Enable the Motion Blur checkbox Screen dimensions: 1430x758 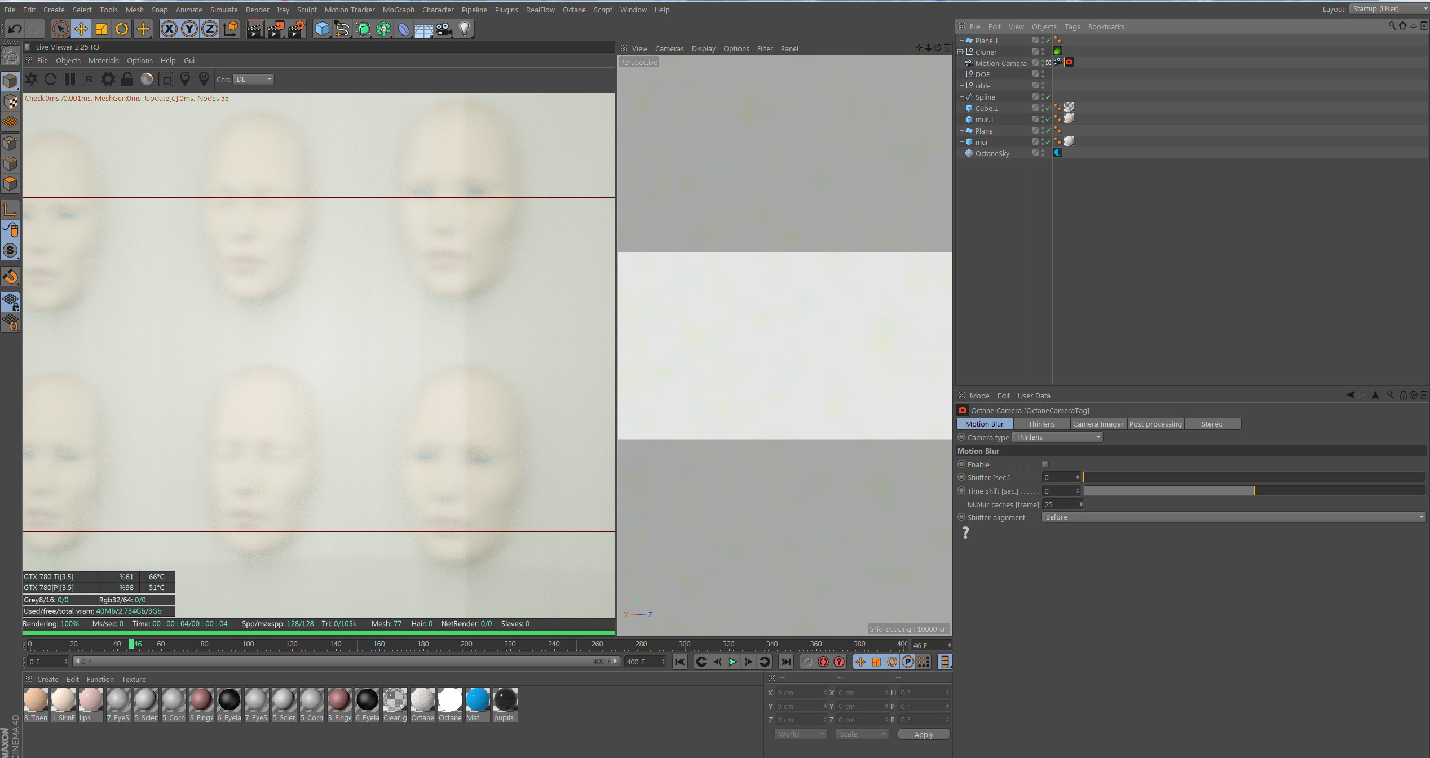[x=1045, y=464]
